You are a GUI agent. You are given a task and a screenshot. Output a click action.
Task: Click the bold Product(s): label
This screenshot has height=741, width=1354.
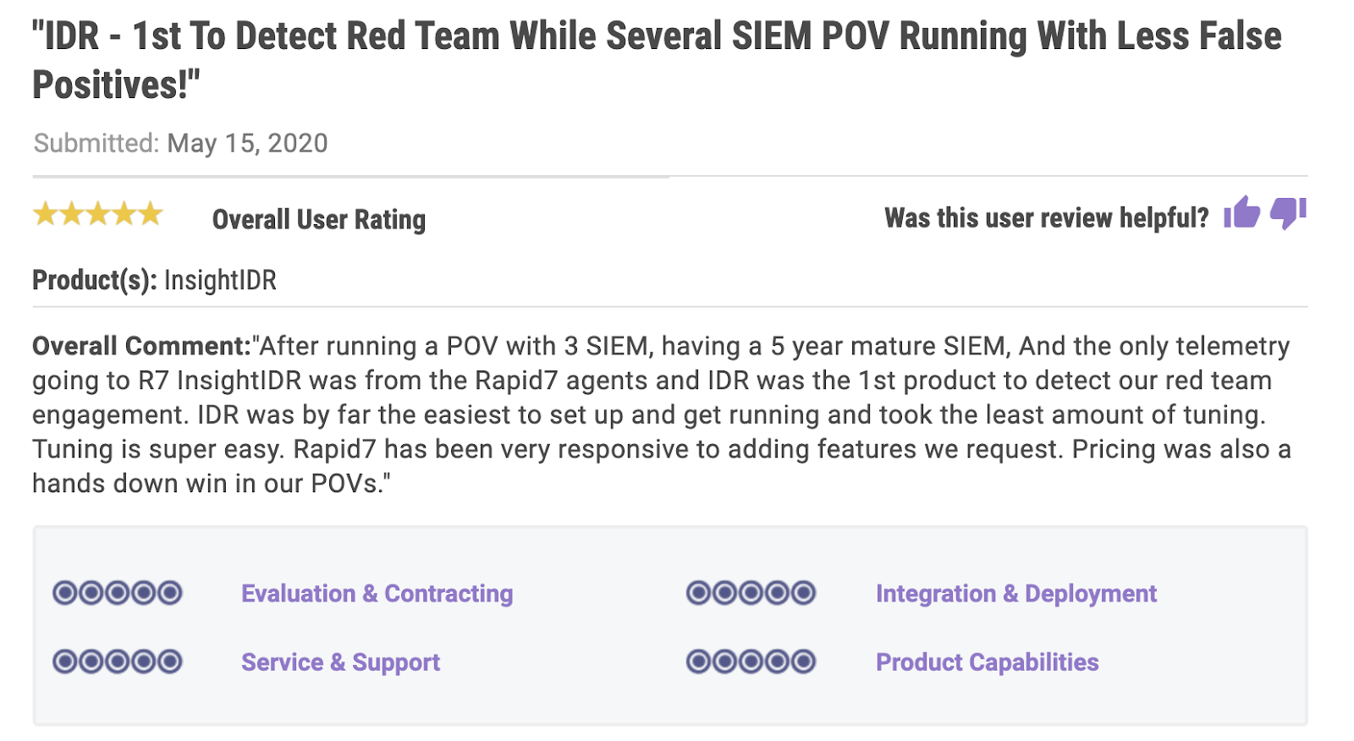pos(94,280)
